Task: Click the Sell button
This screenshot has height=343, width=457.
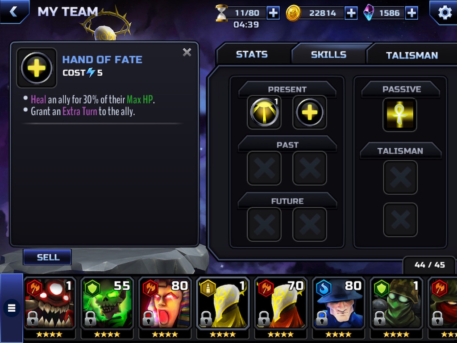Action: pyautogui.click(x=47, y=257)
